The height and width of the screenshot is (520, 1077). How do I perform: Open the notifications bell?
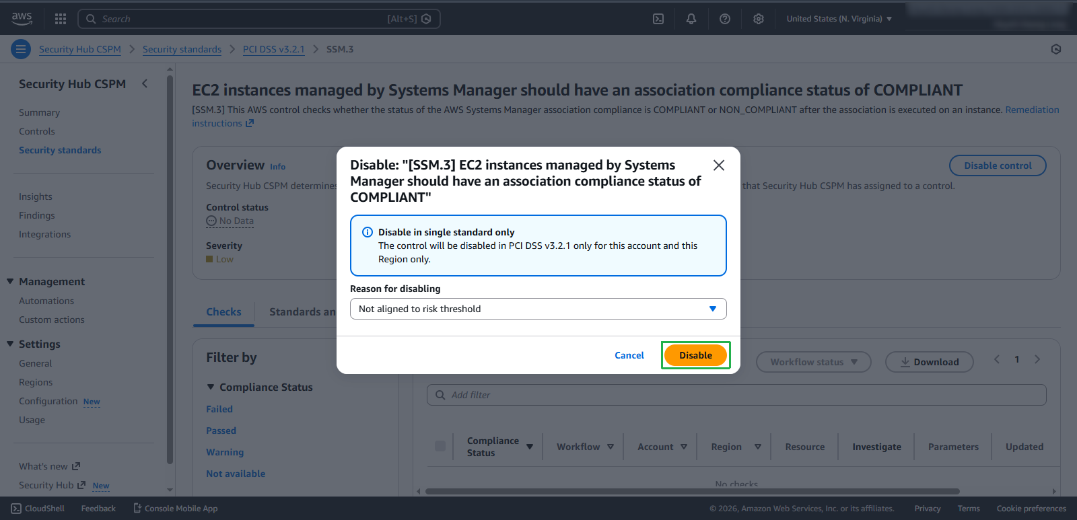click(691, 19)
